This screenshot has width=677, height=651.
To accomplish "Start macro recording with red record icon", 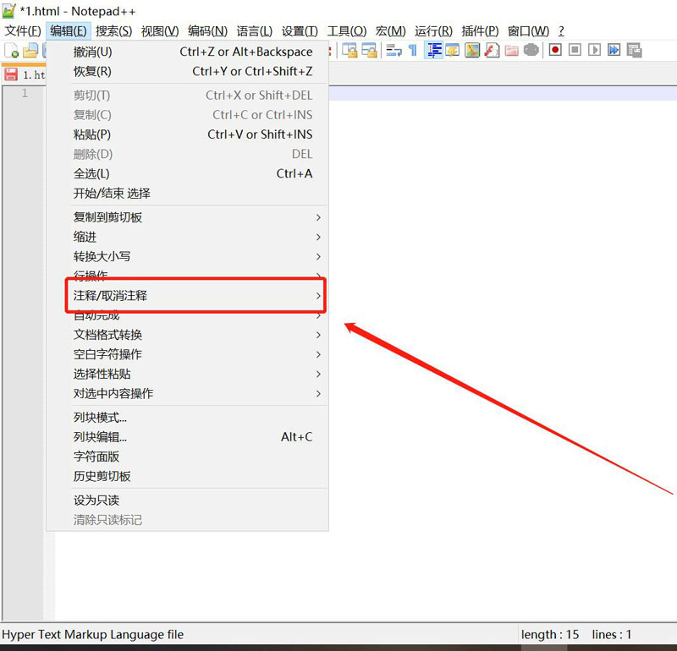I will (555, 50).
